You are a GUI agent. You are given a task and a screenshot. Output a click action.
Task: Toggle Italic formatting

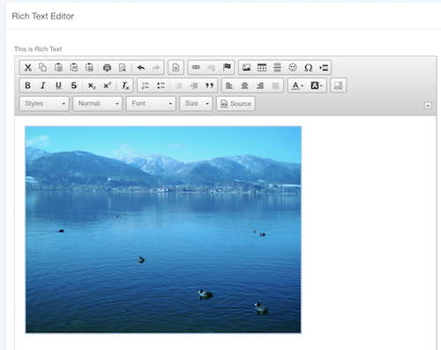[x=43, y=86]
